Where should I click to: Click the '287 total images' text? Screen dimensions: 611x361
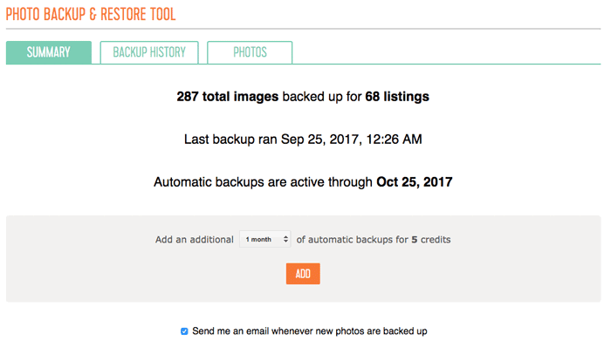[x=228, y=97]
